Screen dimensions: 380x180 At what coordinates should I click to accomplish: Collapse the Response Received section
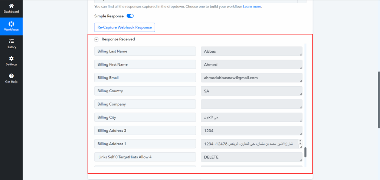(96, 39)
